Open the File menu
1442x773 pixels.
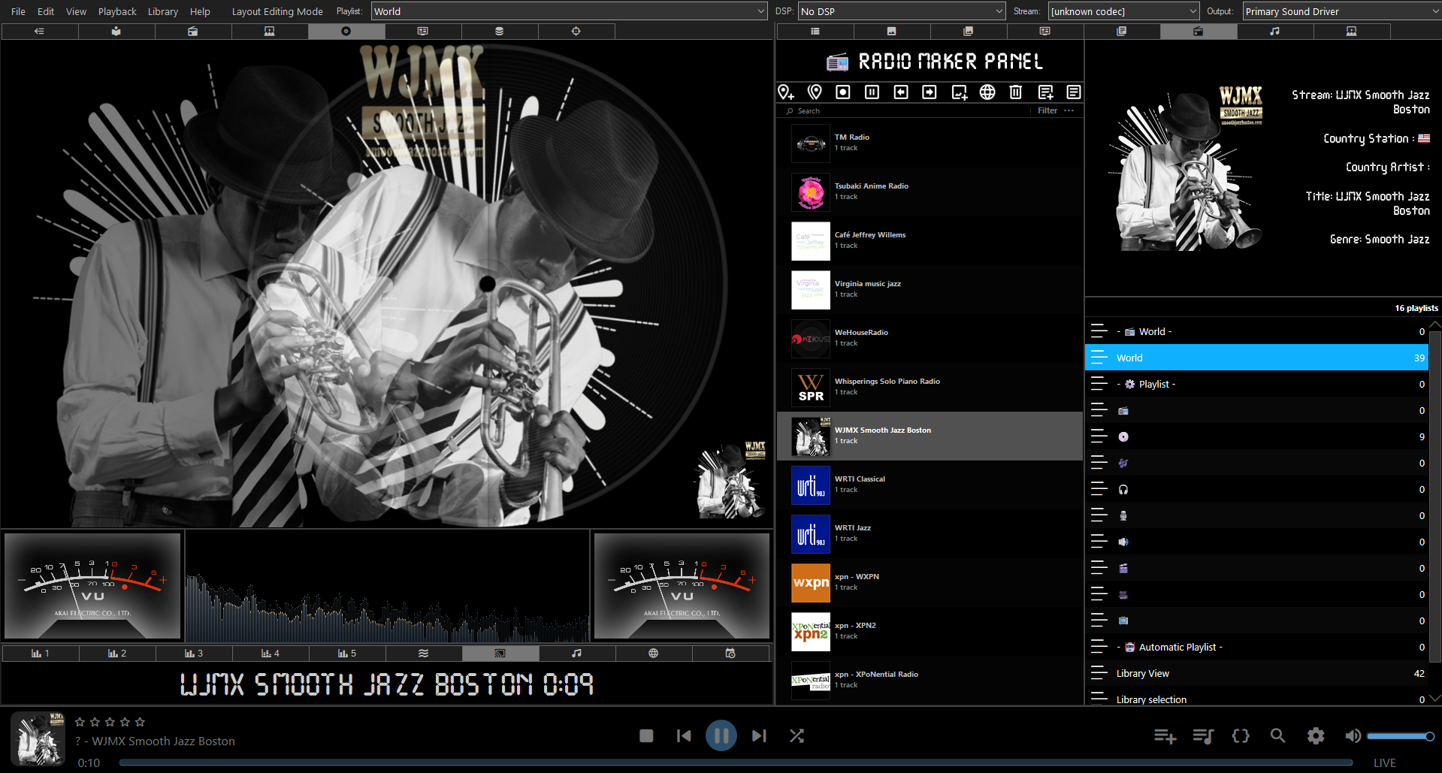(18, 11)
